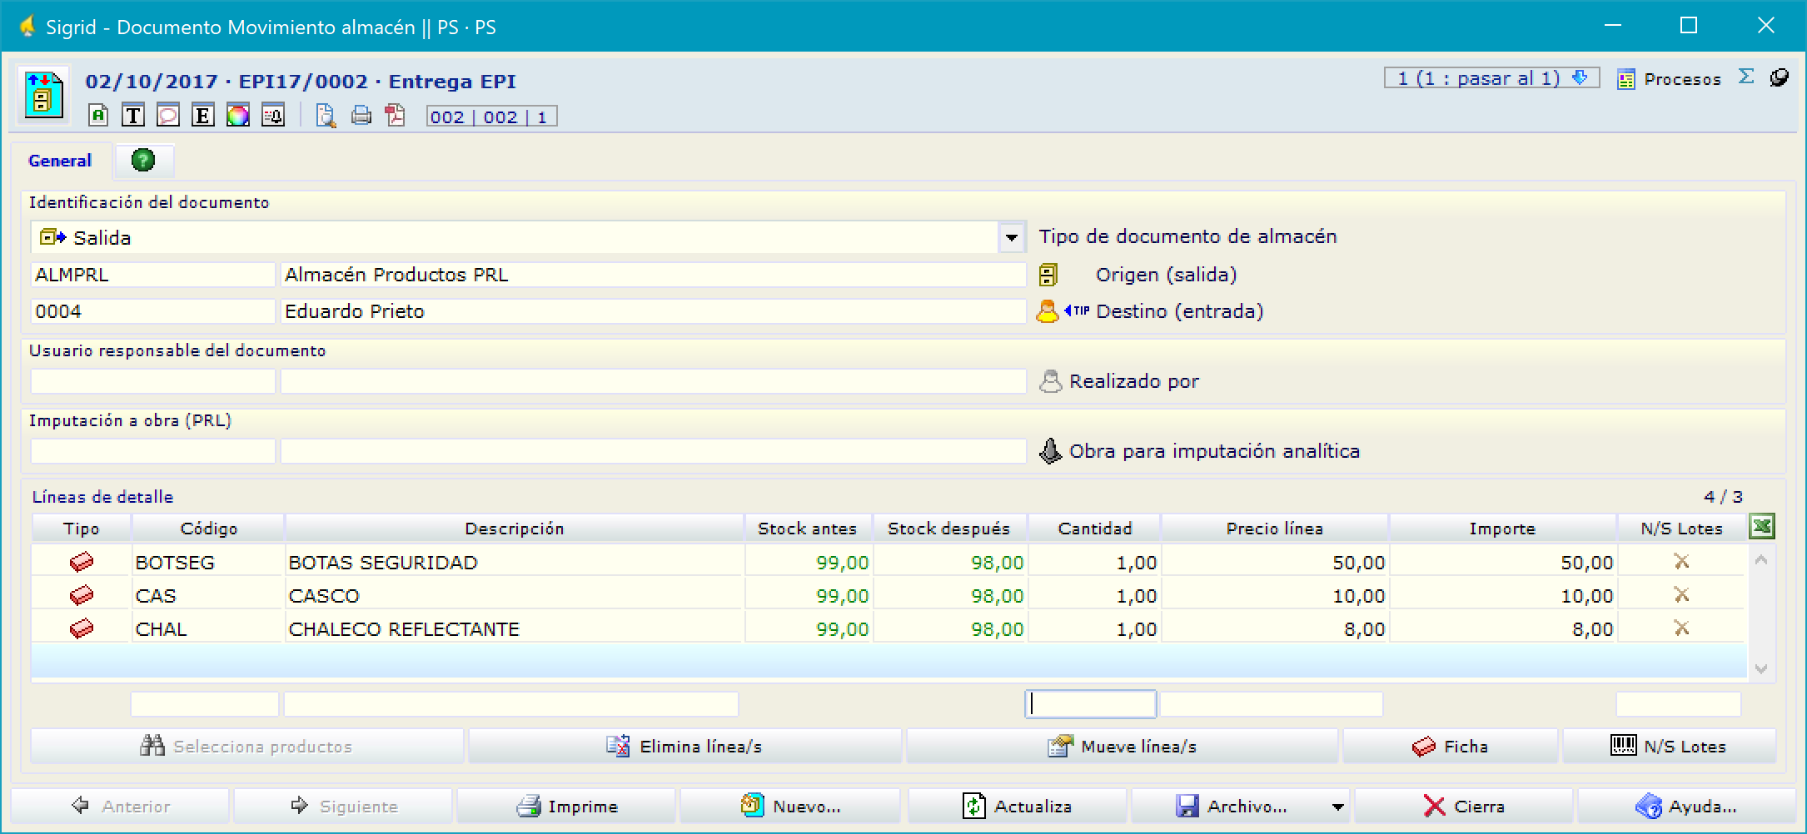Click the Elimina línea/s button
Viewport: 1807px width, 834px height.
point(684,747)
